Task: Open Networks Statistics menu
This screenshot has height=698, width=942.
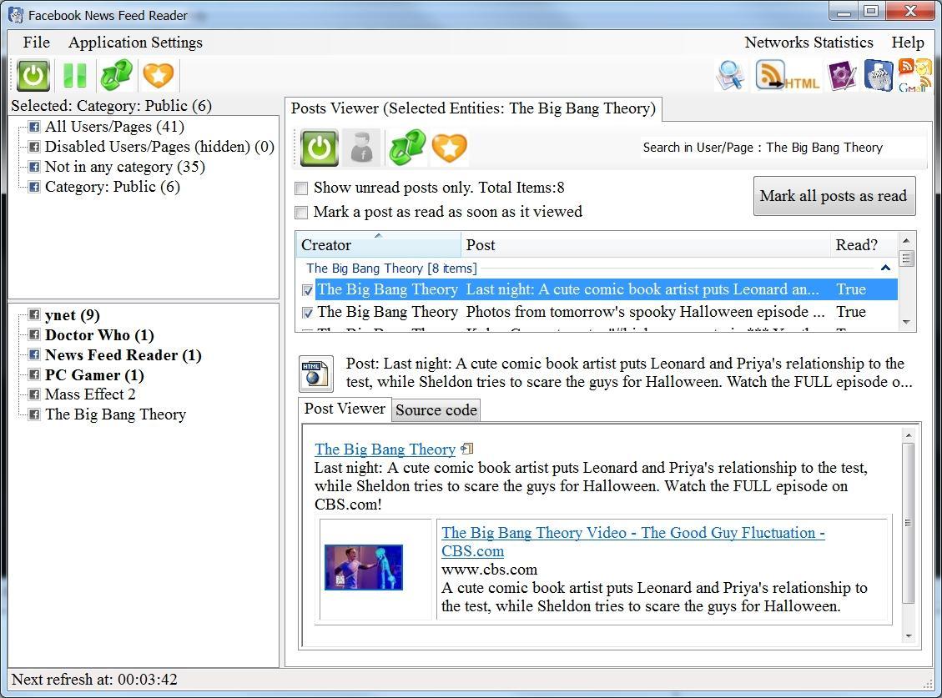Action: 809,43
